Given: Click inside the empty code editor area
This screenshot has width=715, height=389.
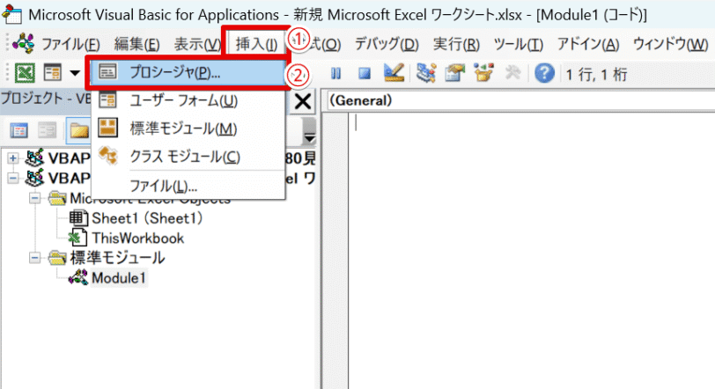Looking at the screenshot, I should [520, 246].
